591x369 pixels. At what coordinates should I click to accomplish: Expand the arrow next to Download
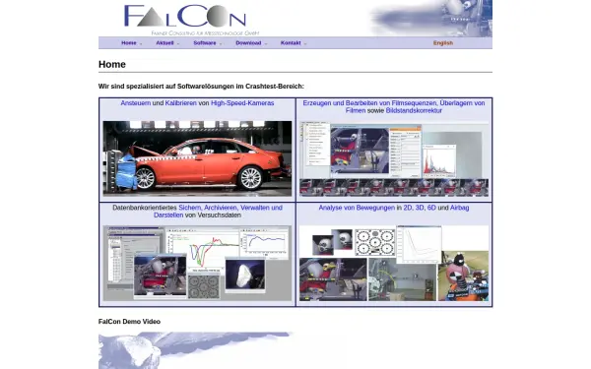pyautogui.click(x=266, y=43)
